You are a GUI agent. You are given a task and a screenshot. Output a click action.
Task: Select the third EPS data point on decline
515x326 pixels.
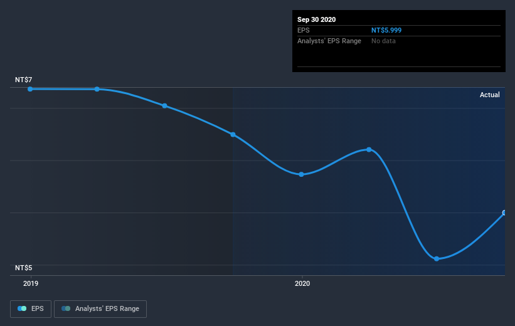(x=164, y=106)
